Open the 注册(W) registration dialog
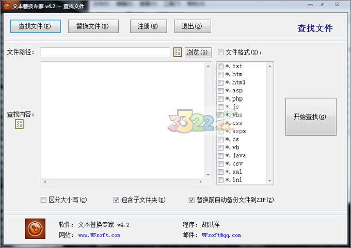The height and width of the screenshot is (248, 351). click(x=149, y=26)
